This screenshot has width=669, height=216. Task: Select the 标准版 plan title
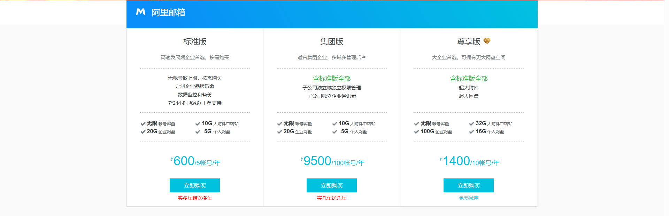[x=195, y=42]
